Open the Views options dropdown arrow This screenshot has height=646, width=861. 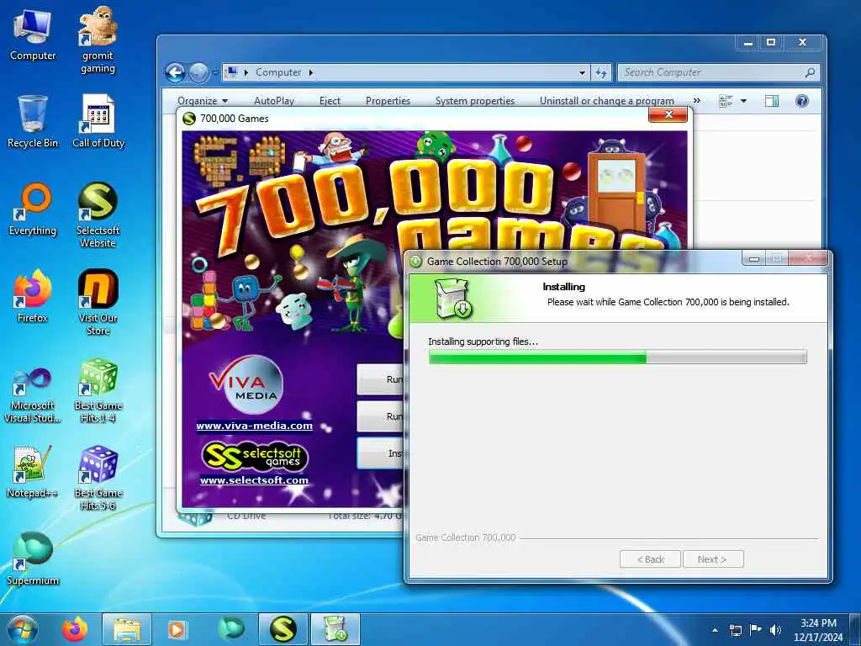pyautogui.click(x=743, y=101)
